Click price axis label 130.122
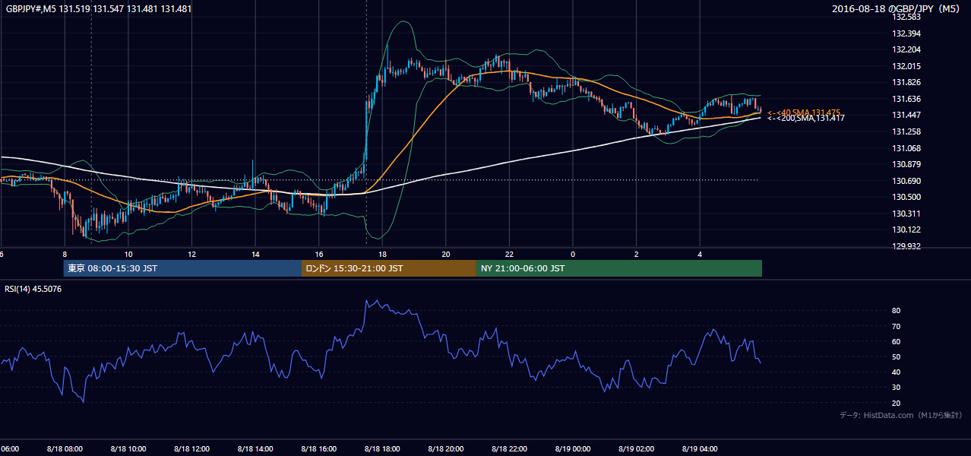The image size is (971, 456). point(905,230)
